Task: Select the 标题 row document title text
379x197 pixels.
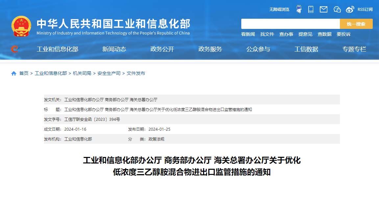Action: click(158, 110)
